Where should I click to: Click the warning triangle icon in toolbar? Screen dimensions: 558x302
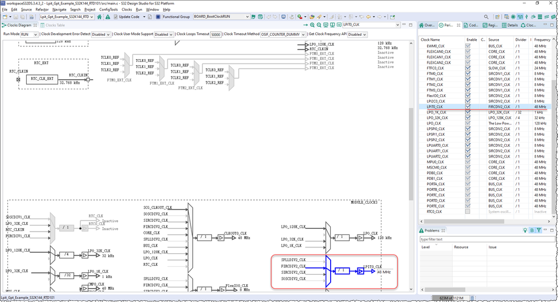click(107, 17)
